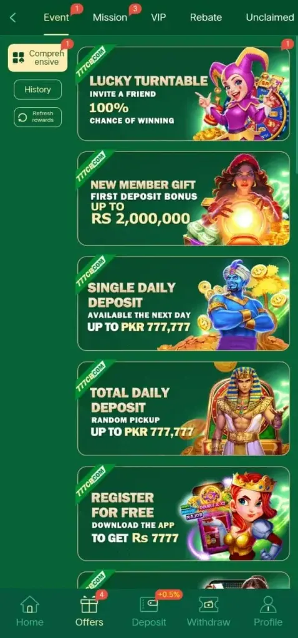Select the Event tab
The image size is (298, 638).
pos(56,17)
